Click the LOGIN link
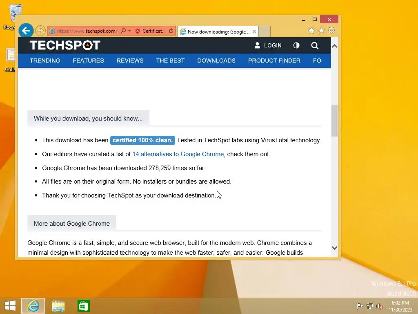 (273, 46)
